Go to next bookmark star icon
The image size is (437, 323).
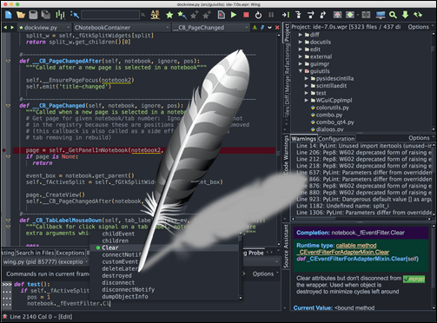(x=207, y=15)
